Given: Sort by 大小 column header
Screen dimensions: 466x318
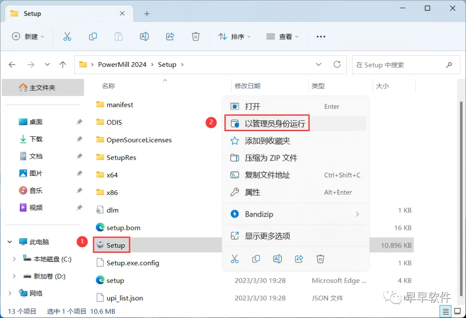Looking at the screenshot, I should 382,86.
